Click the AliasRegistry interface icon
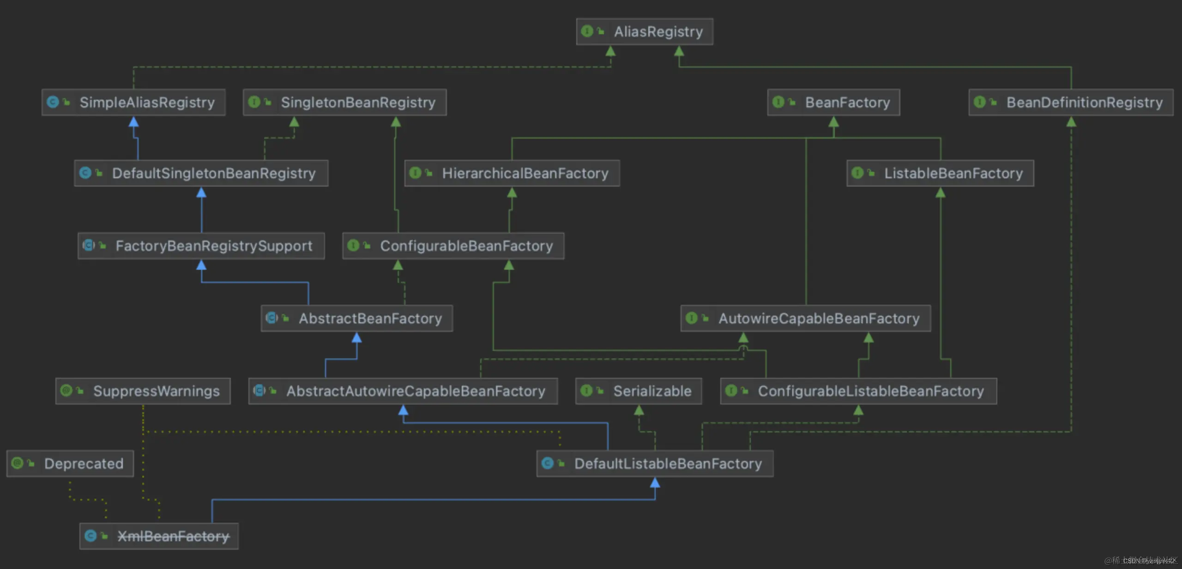Screen dimensions: 1182x569 (587, 31)
